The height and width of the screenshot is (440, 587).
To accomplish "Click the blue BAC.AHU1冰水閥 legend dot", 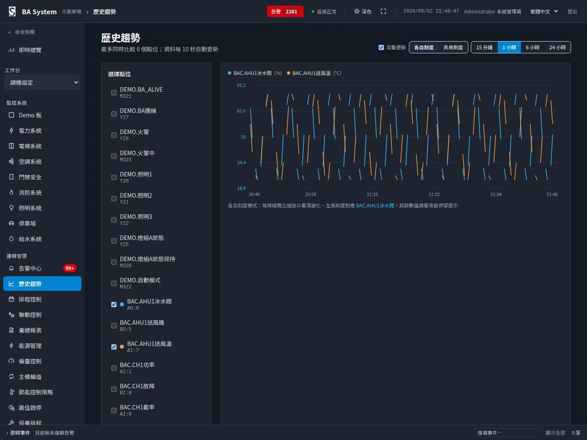I will (230, 73).
